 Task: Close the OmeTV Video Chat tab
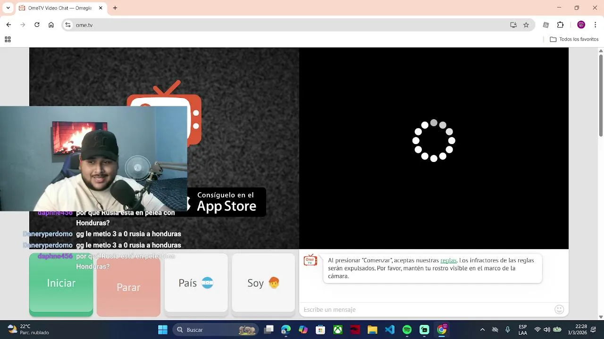(x=101, y=8)
